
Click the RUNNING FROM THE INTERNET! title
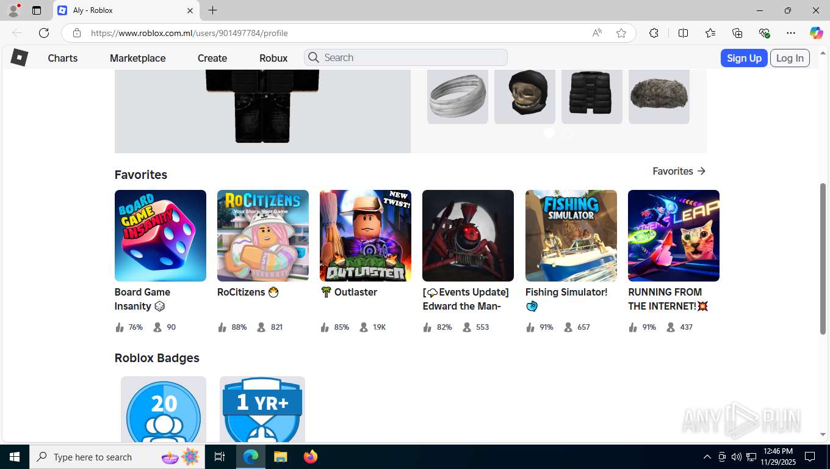(668, 299)
